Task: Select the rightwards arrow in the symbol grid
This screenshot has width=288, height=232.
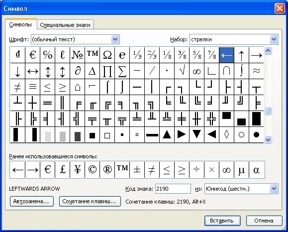Action: pos(256,55)
